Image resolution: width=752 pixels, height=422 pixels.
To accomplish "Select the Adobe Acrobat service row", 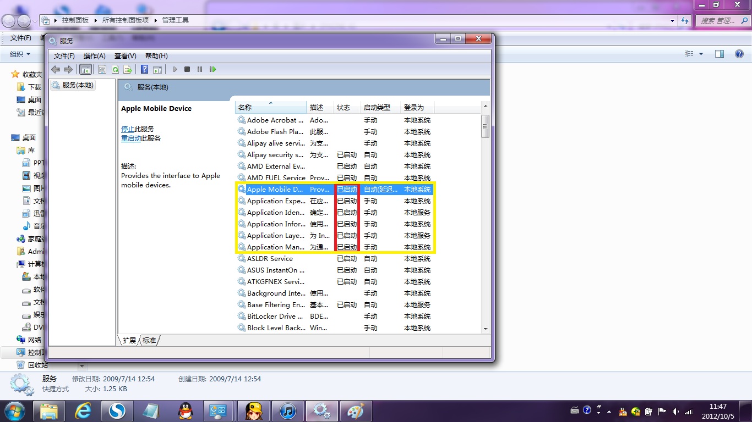I will [335, 120].
